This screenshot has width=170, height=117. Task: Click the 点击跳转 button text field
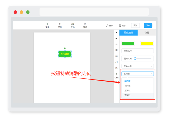138,51
